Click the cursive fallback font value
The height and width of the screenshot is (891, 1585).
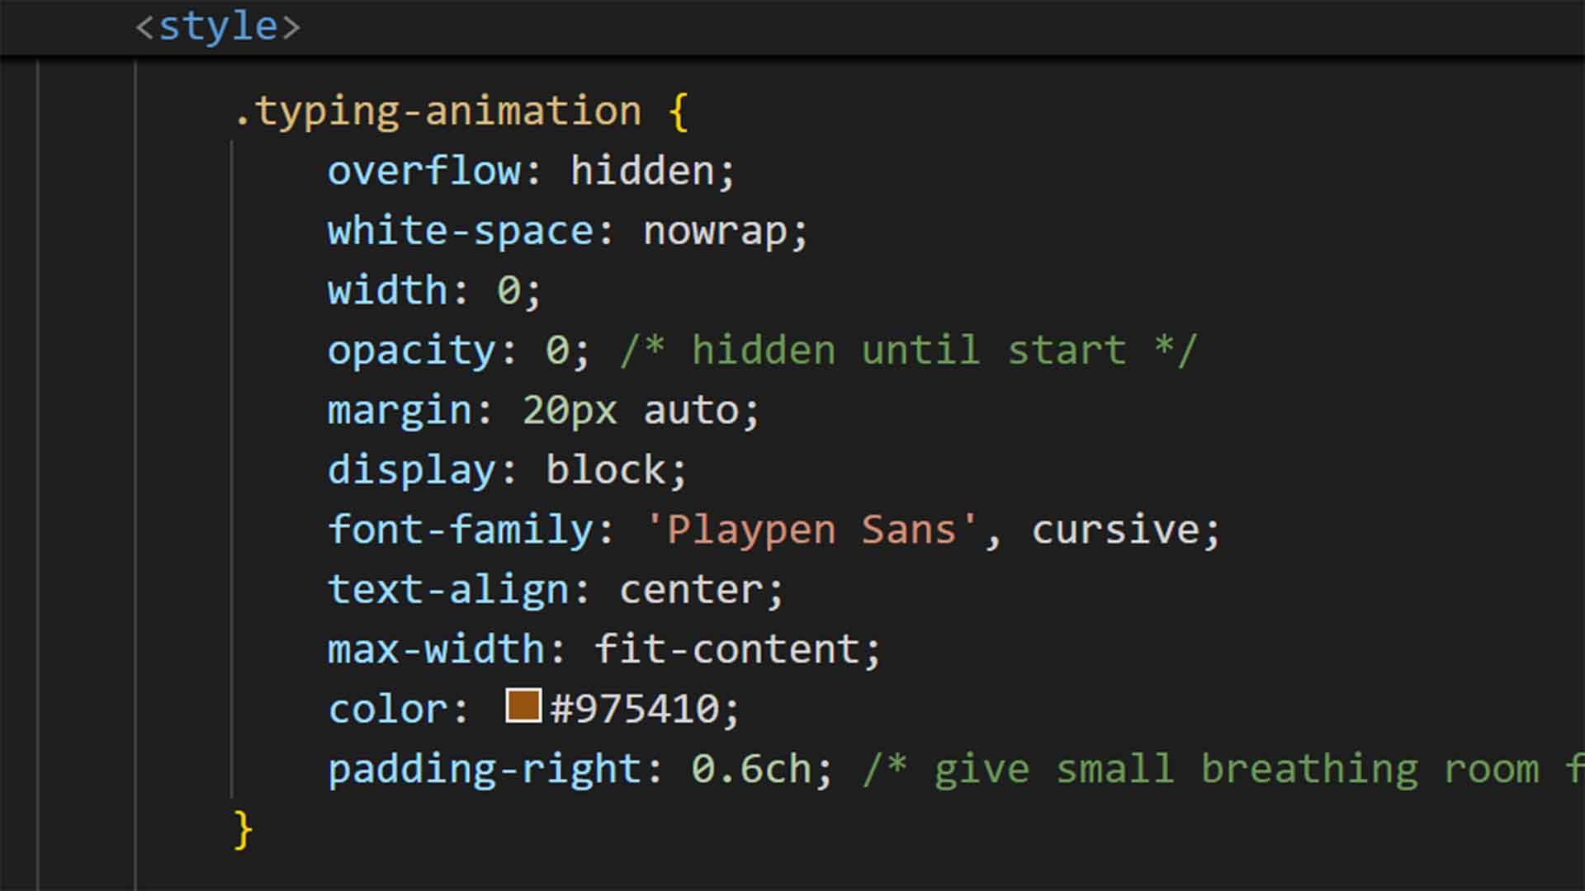click(1114, 530)
